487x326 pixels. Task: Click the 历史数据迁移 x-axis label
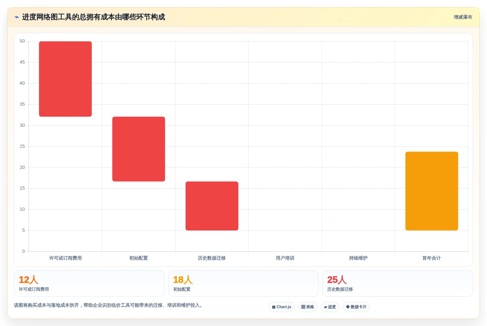point(212,258)
